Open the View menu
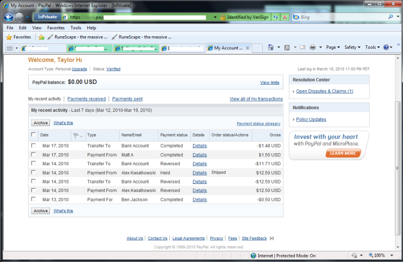 pyautogui.click(x=37, y=28)
